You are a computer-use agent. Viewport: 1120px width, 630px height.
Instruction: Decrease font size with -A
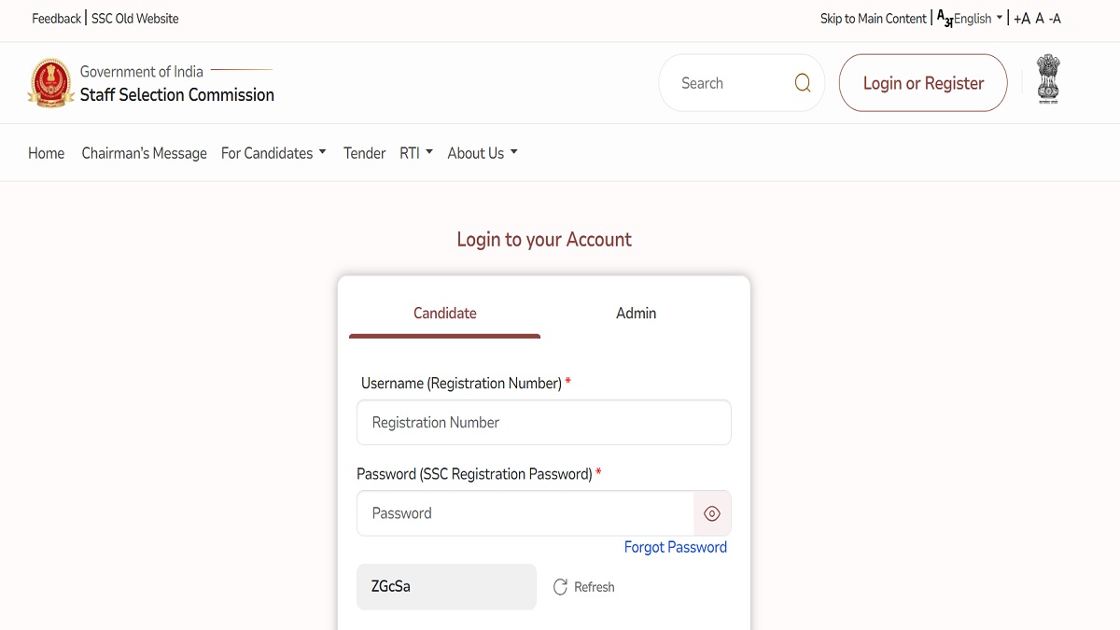click(1055, 18)
